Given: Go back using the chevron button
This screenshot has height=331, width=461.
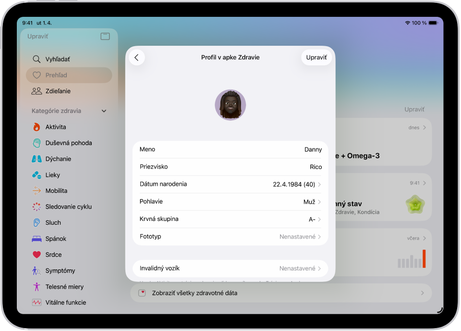Looking at the screenshot, I should click(x=137, y=58).
